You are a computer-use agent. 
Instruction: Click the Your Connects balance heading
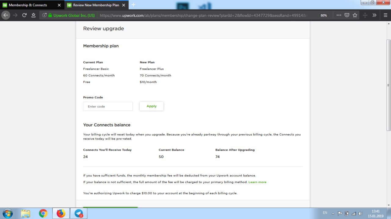(x=107, y=125)
